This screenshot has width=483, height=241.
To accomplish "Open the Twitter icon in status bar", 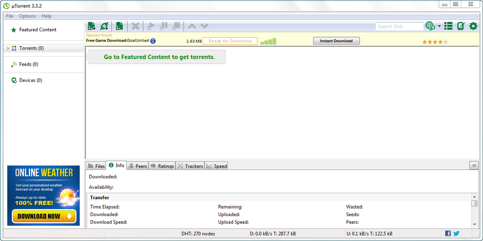I will [x=456, y=234].
